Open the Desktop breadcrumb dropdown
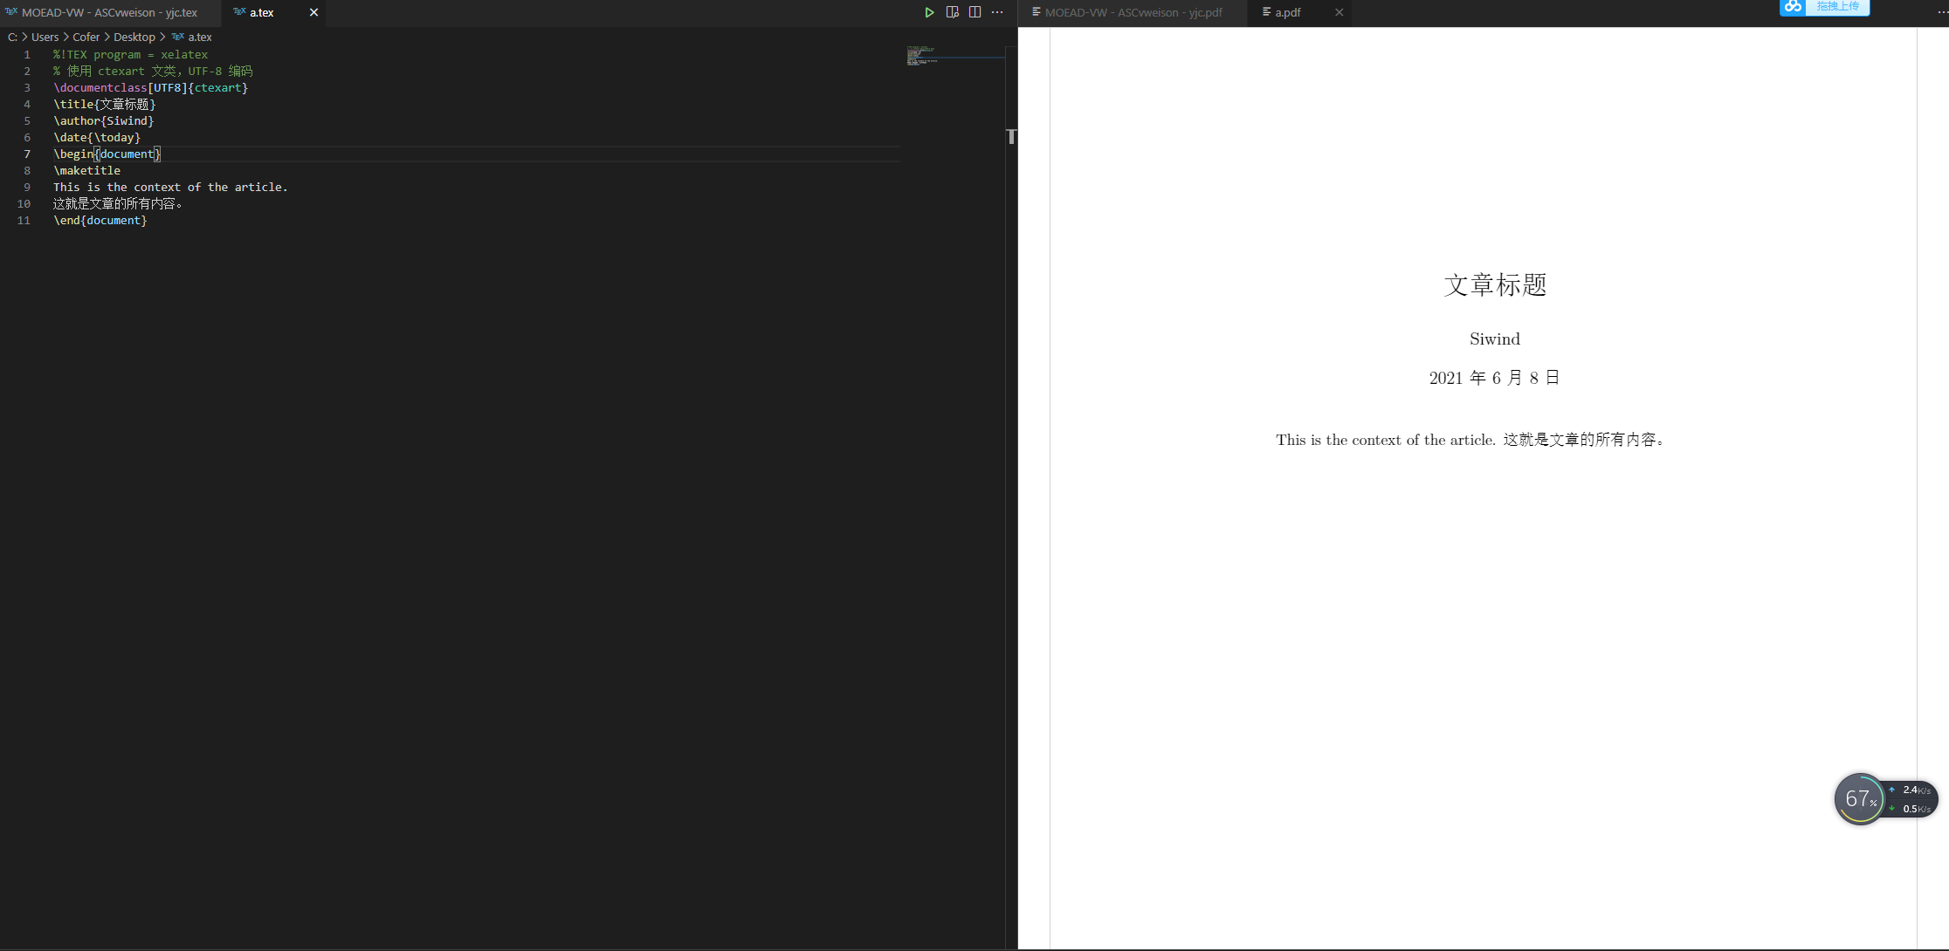1949x951 pixels. (x=134, y=37)
